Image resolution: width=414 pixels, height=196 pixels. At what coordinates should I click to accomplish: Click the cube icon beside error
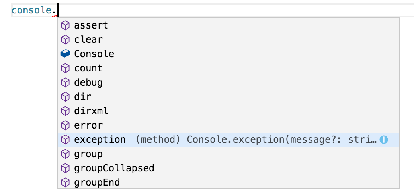[x=65, y=125]
